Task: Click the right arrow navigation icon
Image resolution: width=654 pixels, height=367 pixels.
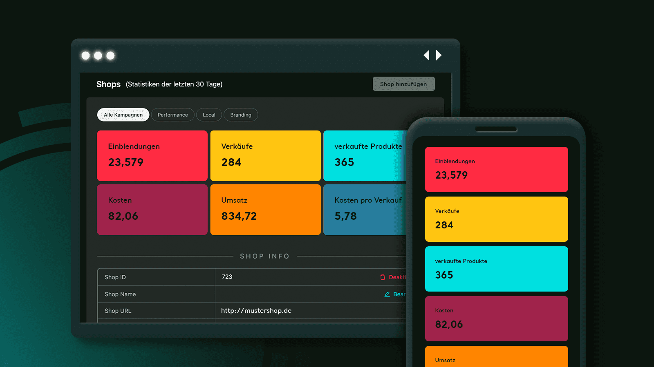Action: click(439, 55)
